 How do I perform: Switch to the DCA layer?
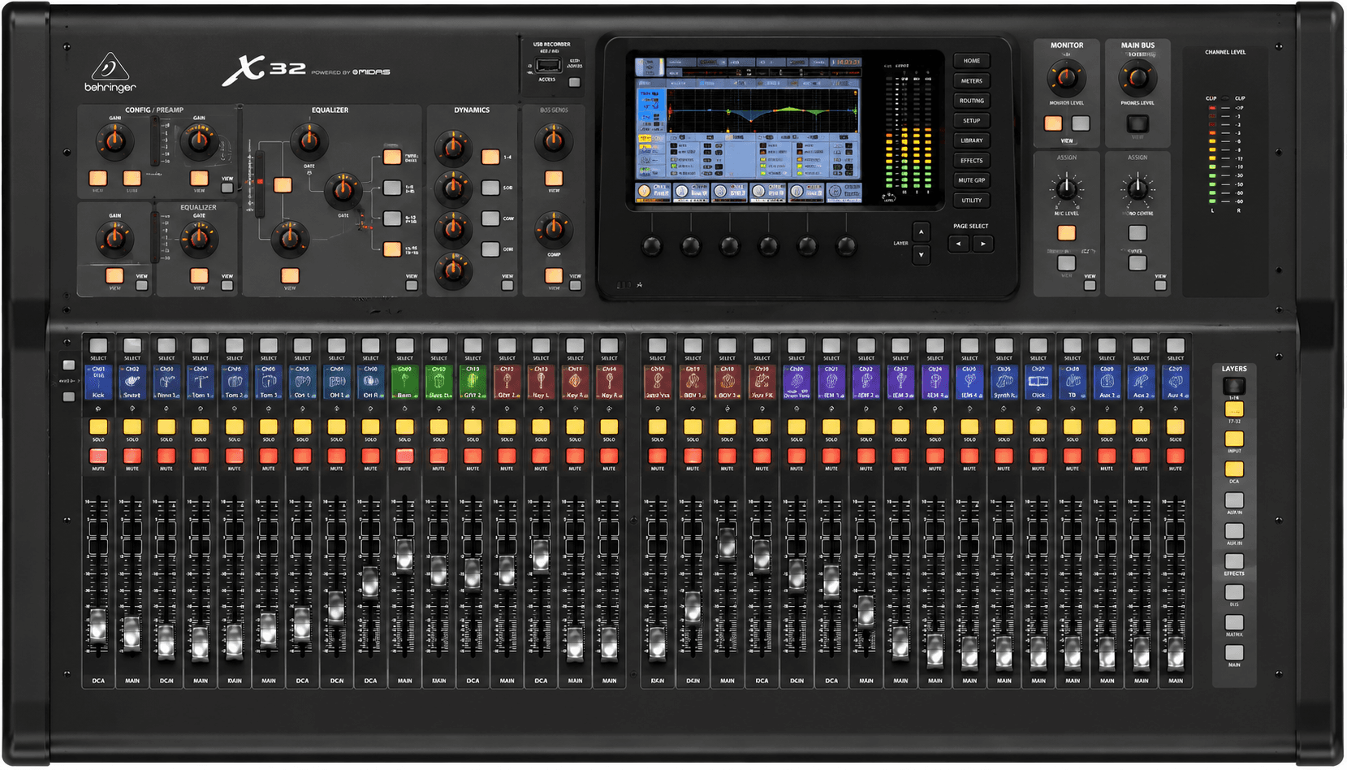point(1234,469)
